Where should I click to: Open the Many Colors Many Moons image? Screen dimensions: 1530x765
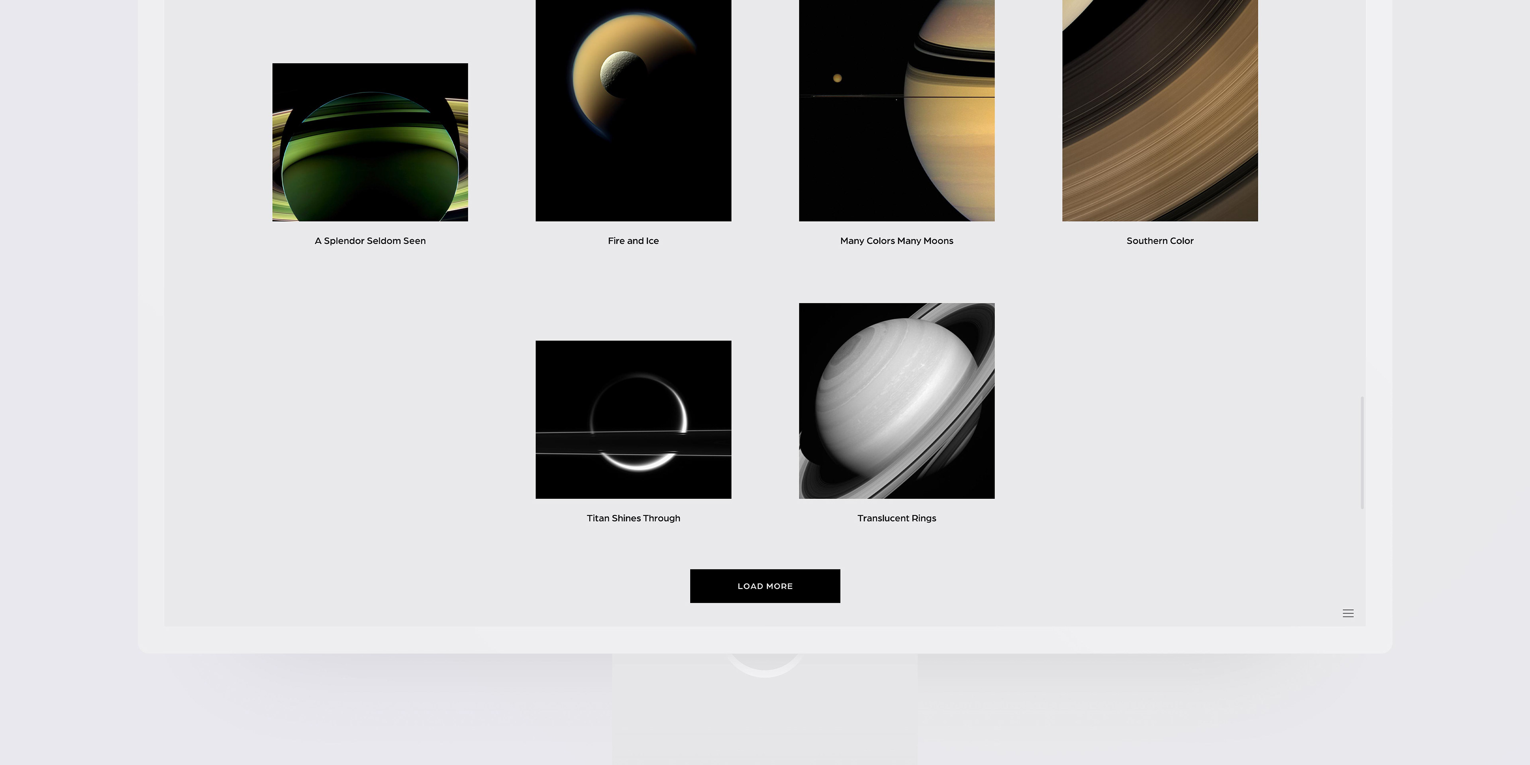click(x=896, y=110)
